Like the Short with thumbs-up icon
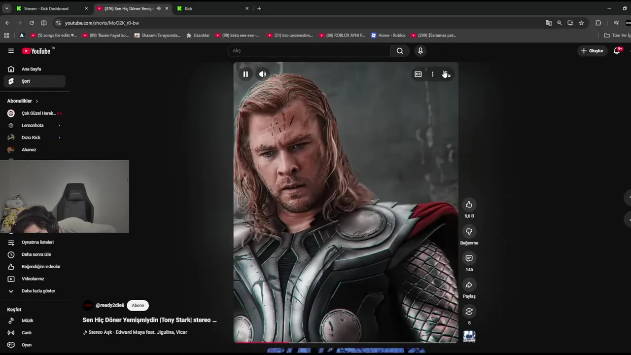The width and height of the screenshot is (631, 355). click(x=469, y=205)
